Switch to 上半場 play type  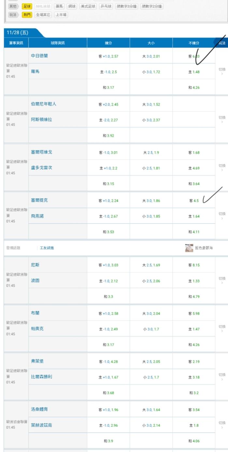tap(61, 15)
